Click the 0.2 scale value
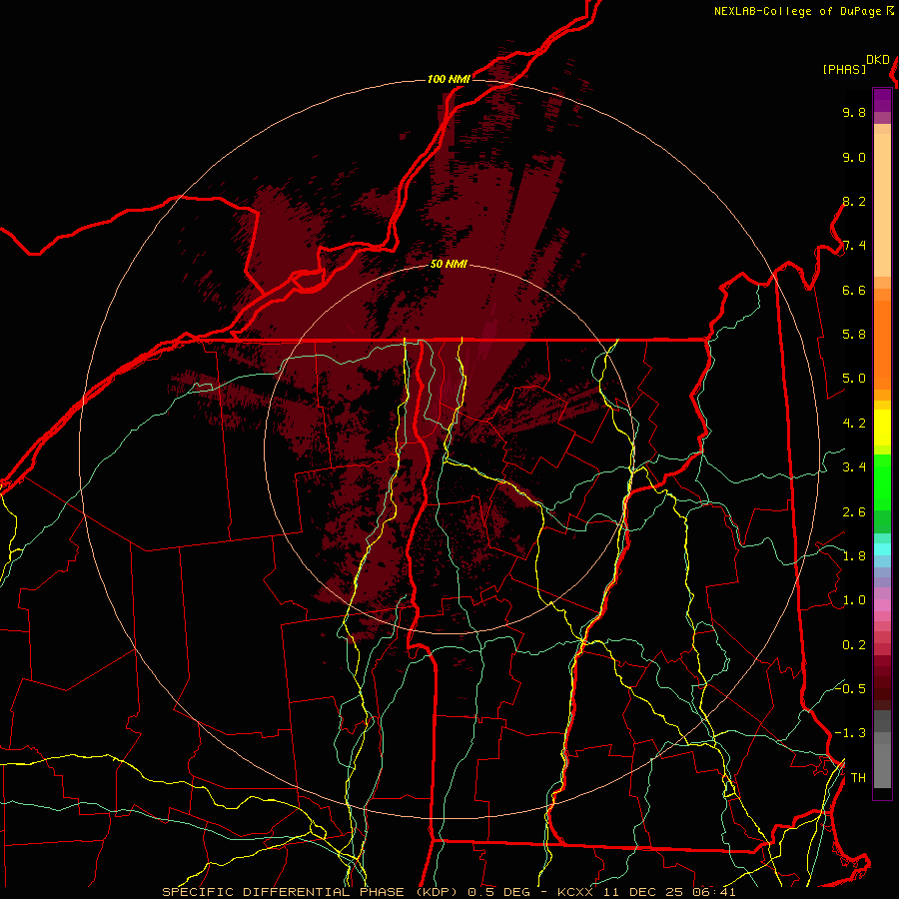The width and height of the screenshot is (899, 899). click(x=854, y=645)
